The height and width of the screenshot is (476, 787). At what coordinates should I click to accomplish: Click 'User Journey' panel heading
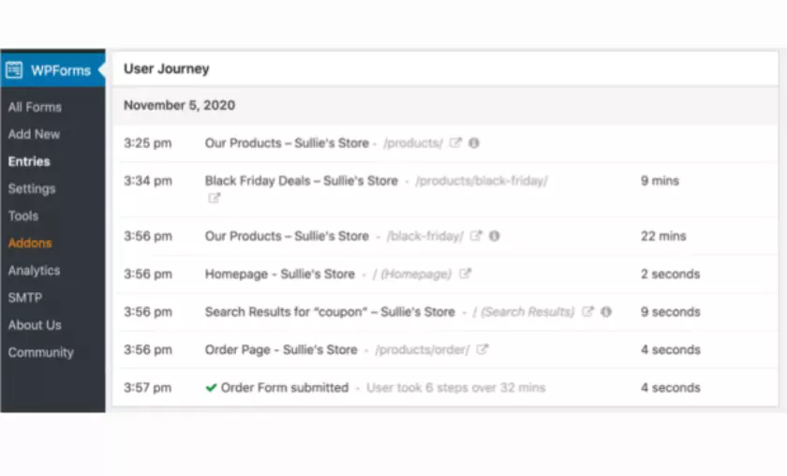point(166,68)
